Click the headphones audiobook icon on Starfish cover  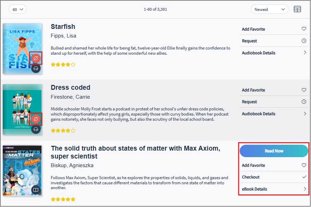(x=36, y=68)
